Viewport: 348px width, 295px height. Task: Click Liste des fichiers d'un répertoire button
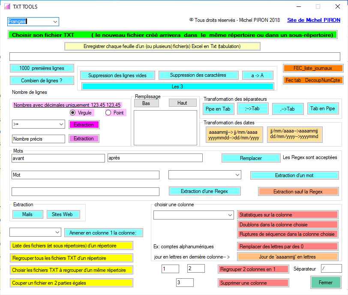point(71,246)
